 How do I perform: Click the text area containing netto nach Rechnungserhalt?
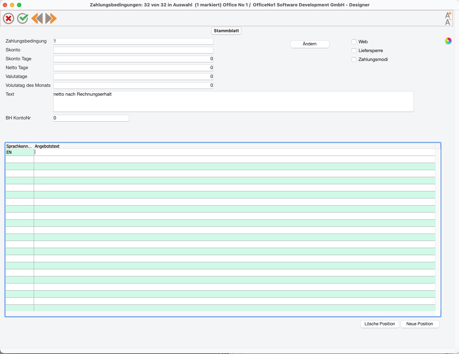coord(234,102)
